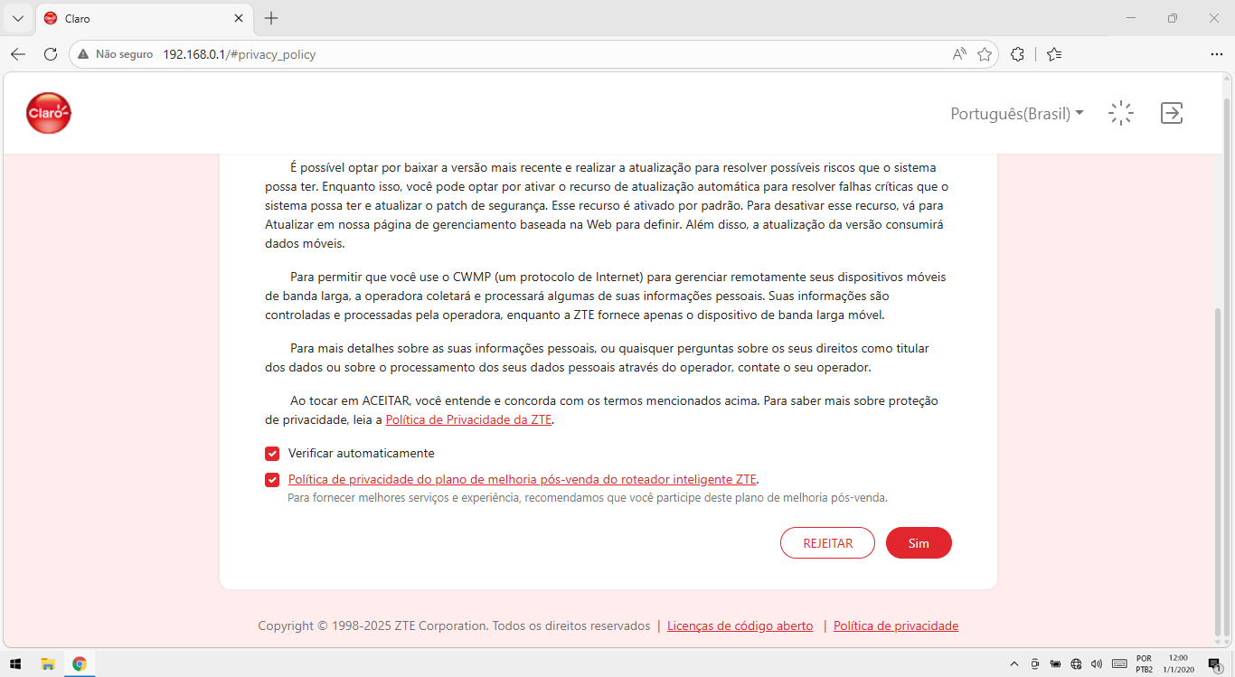Open Chrome from the Windows taskbar
This screenshot has width=1235, height=677.
80,663
